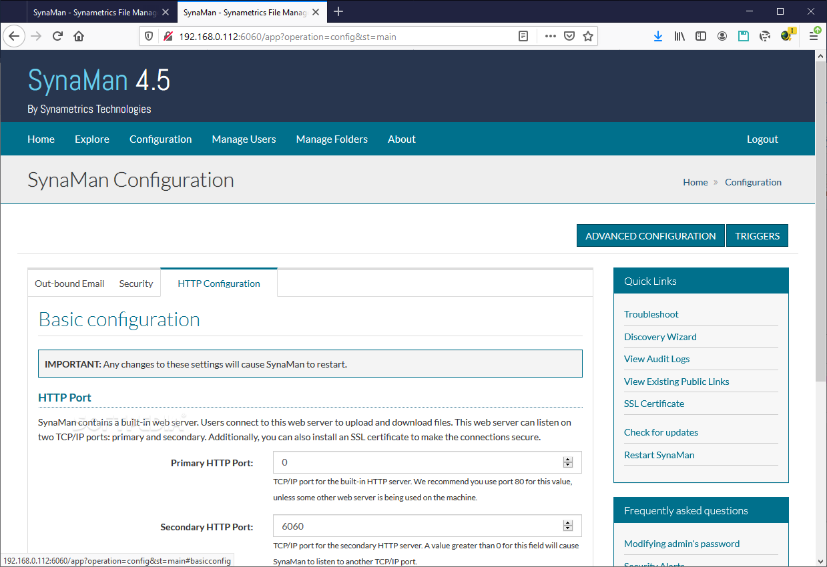Switch to the Security tab
The width and height of the screenshot is (827, 567).
coord(136,283)
